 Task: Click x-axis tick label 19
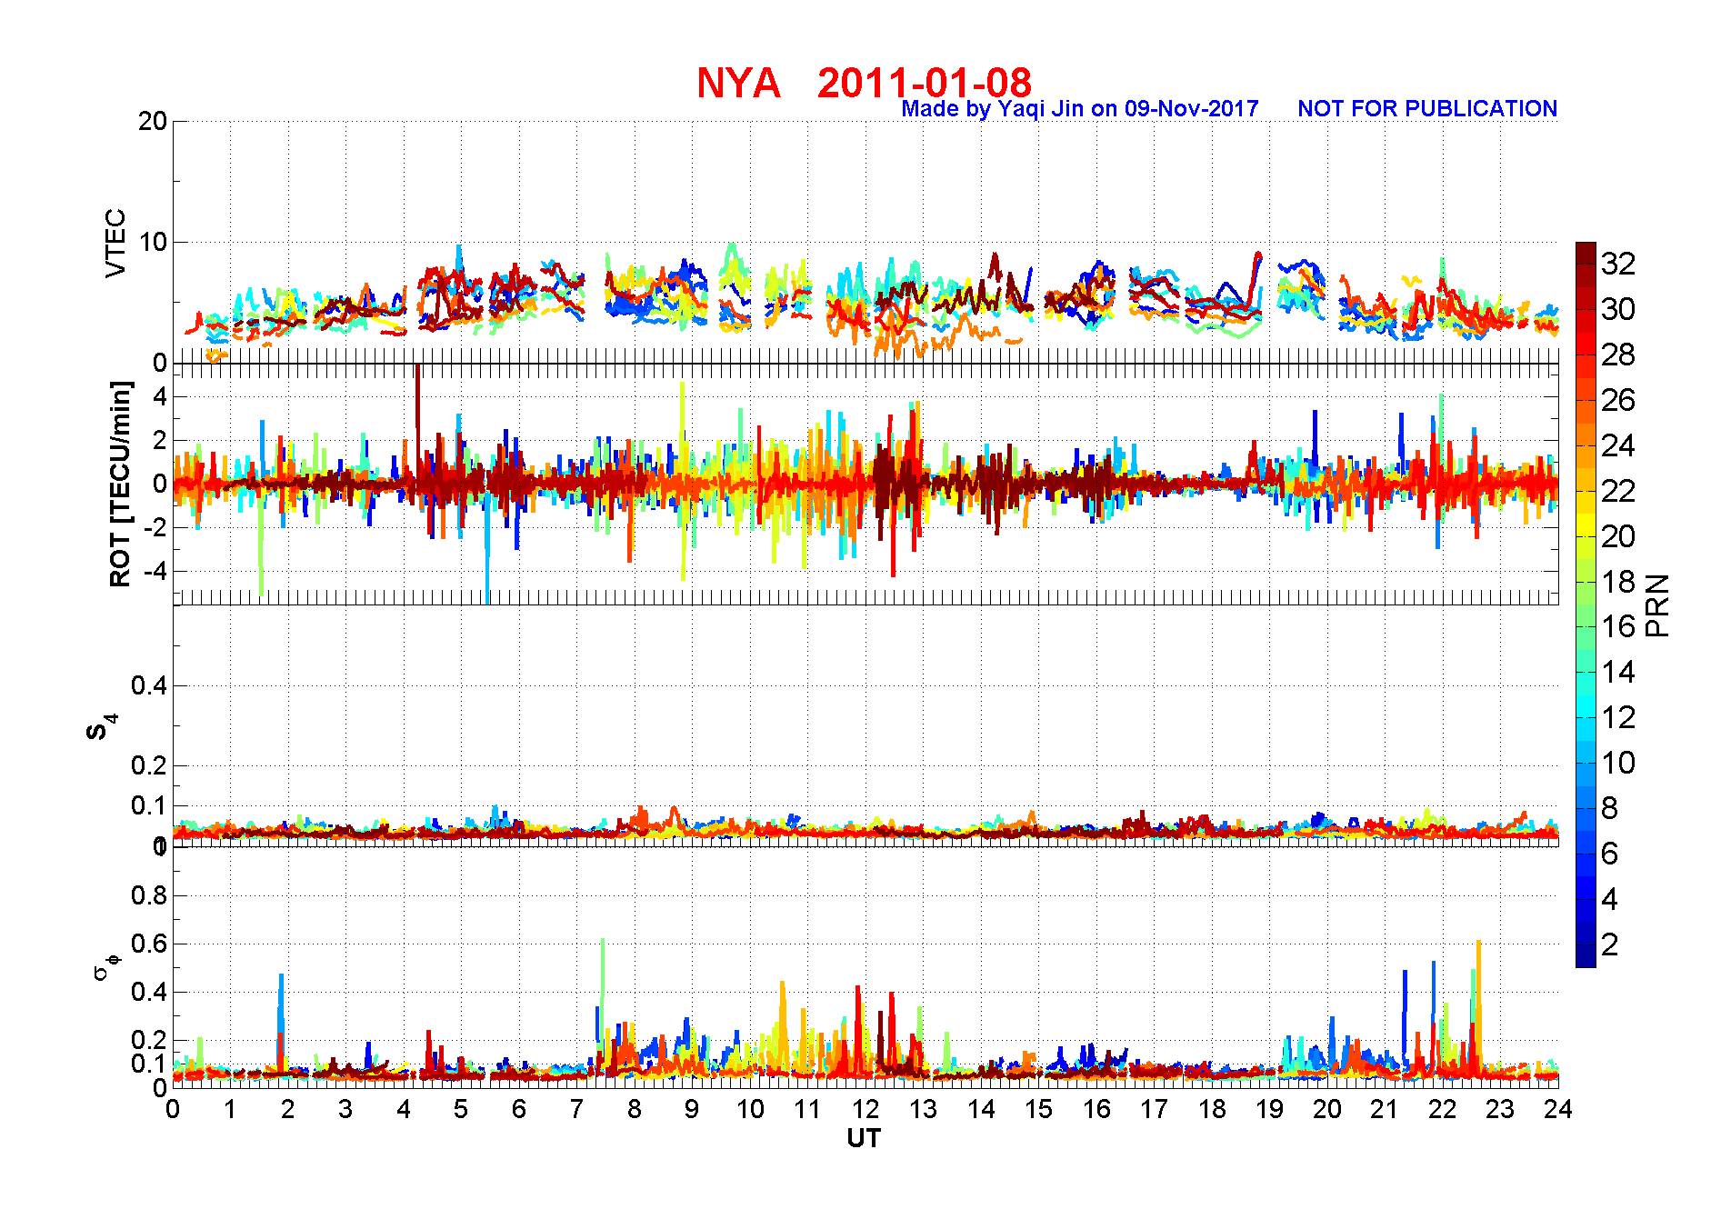[1269, 1109]
